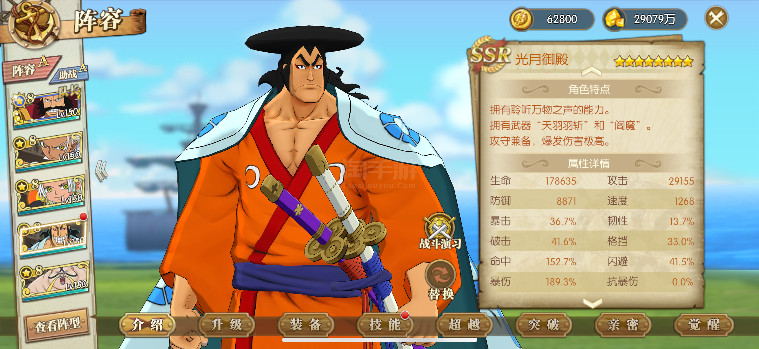This screenshot has height=349, width=759.
Task: Open the 装备 equipment tab
Action: coord(305,325)
